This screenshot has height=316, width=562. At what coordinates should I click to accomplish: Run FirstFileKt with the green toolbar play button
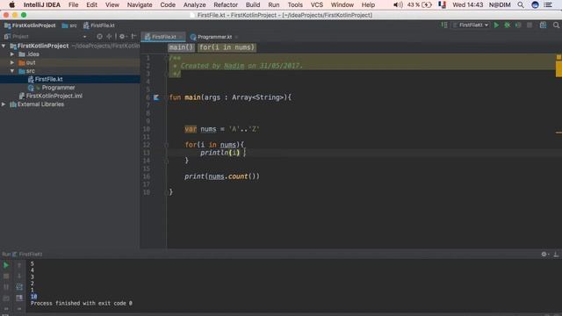click(x=496, y=25)
